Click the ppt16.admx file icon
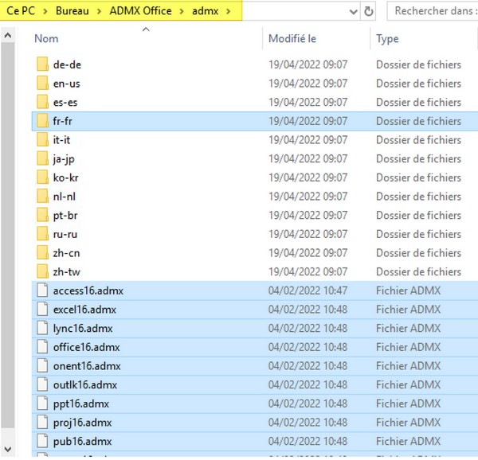The height and width of the screenshot is (460, 478). (43, 403)
